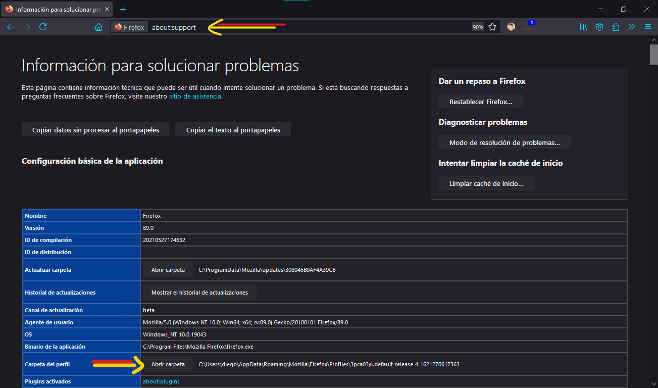Minimize the Firefox window

599,9
